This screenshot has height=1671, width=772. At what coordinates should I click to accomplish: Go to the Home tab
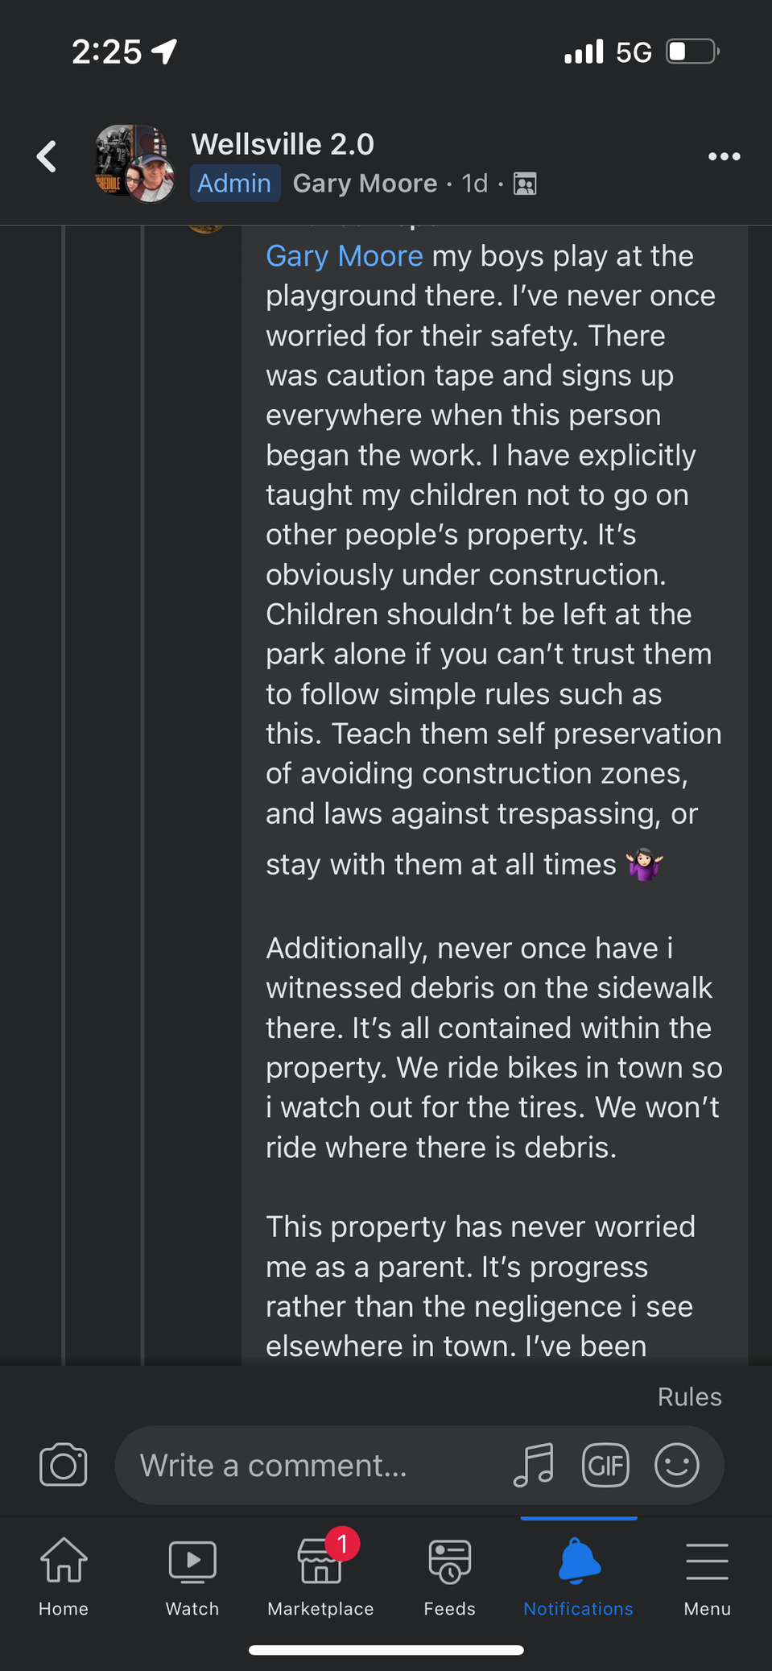click(x=64, y=1576)
